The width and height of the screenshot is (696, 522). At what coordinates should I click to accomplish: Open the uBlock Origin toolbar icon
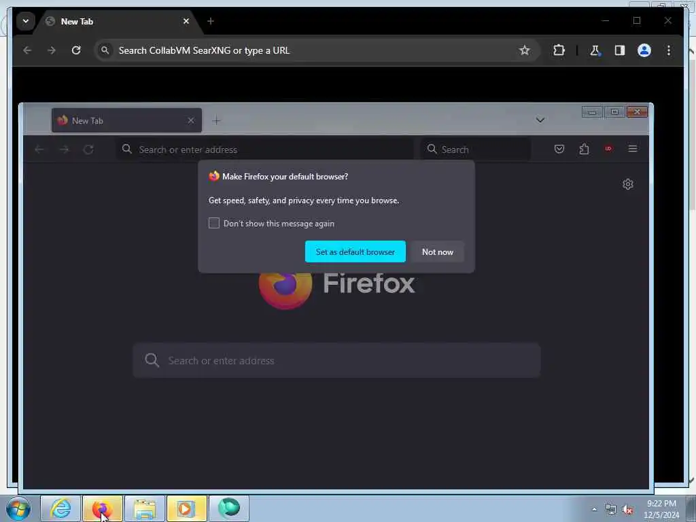(608, 149)
